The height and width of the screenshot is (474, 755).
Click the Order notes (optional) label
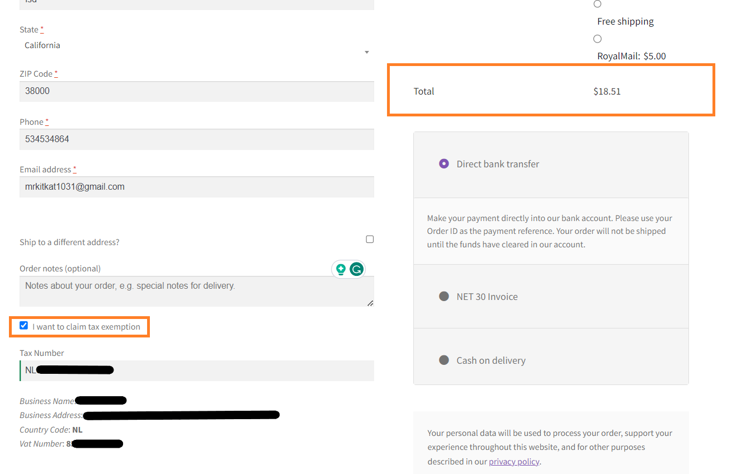(x=60, y=269)
